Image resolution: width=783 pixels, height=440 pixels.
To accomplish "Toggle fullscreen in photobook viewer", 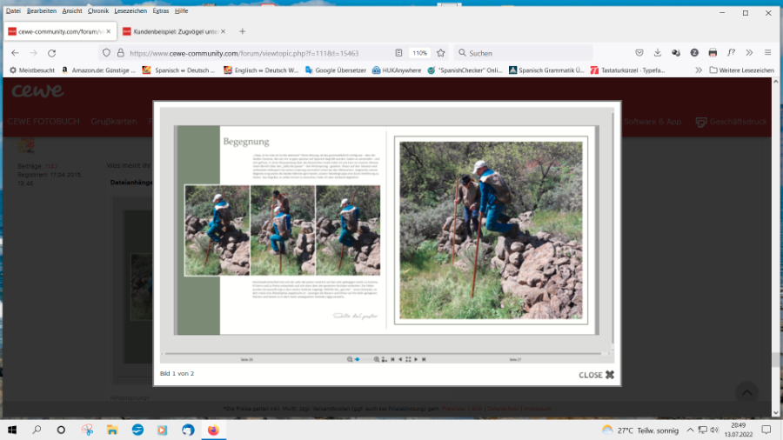I will tap(408, 359).
